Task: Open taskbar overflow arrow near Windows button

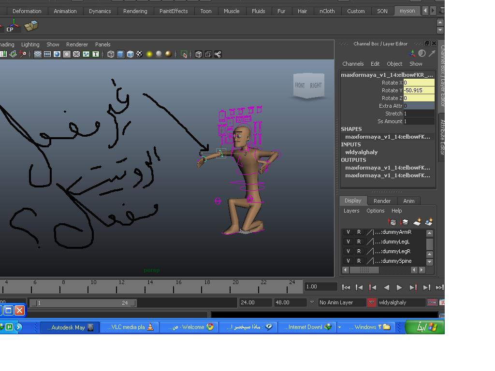Action: click(x=340, y=327)
